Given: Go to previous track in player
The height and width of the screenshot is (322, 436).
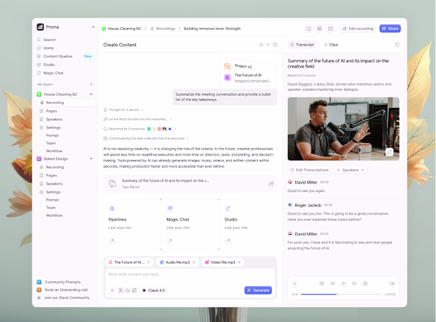Looking at the screenshot, I should [x=333, y=283].
